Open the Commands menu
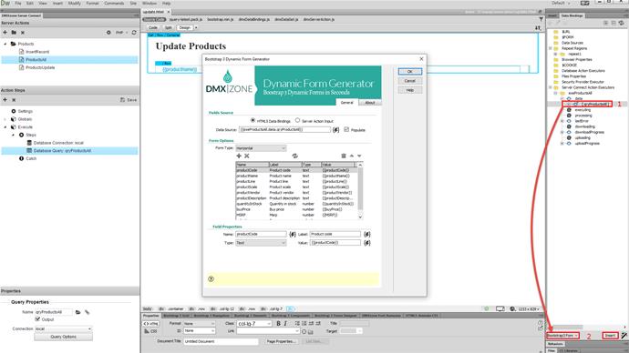The height and width of the screenshot is (353, 629). coord(114,4)
